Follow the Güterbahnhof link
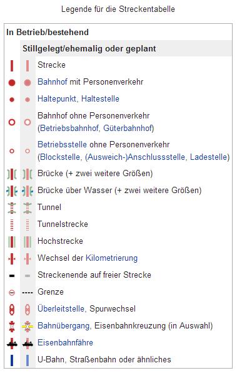Screen dimensions: 237x373 pos(128,129)
